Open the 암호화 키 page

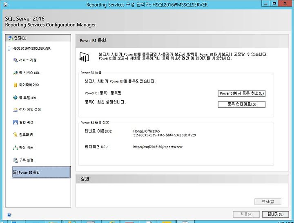coord(26,135)
